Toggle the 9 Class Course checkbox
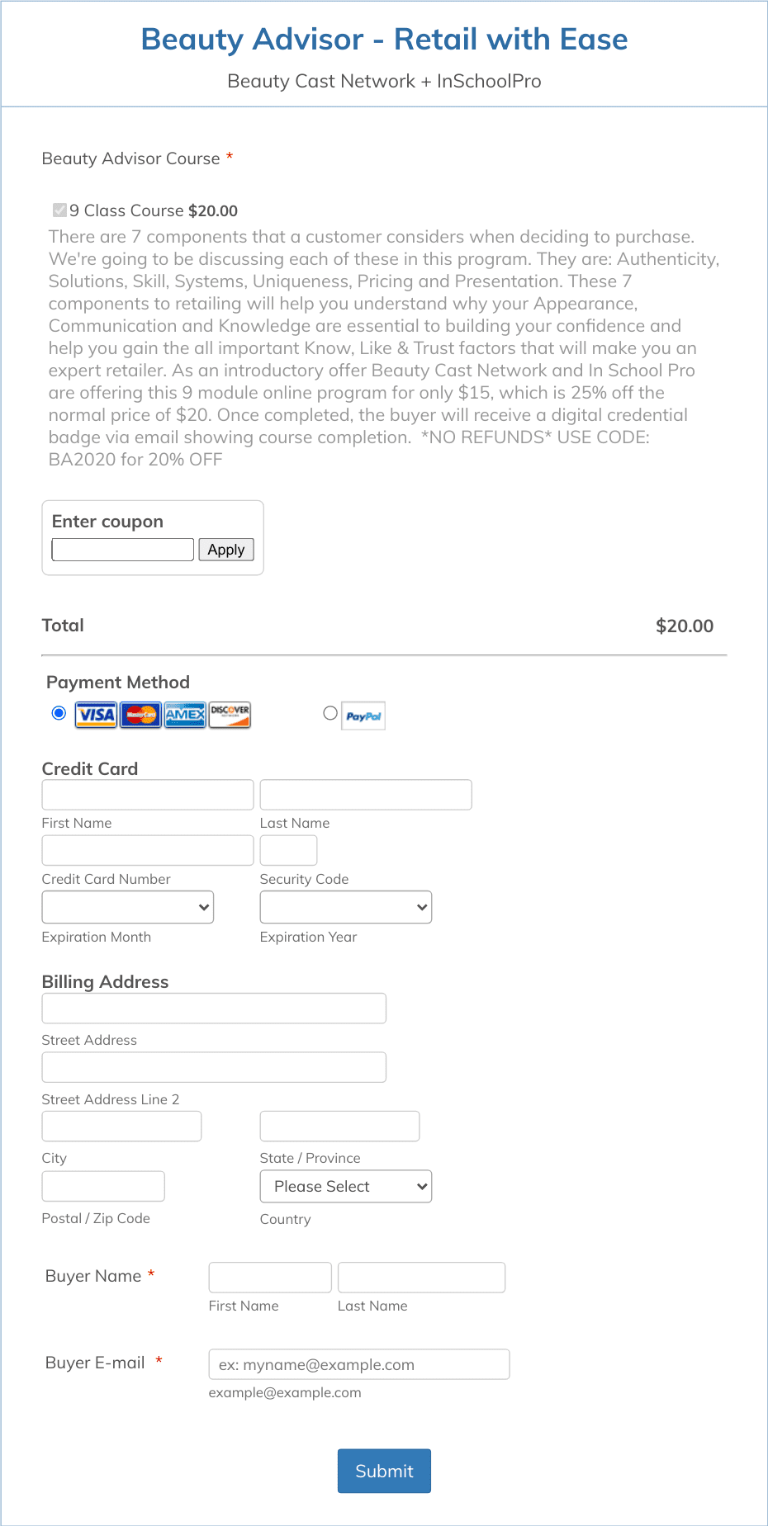Viewport: 768px width, 1526px height. click(x=59, y=210)
